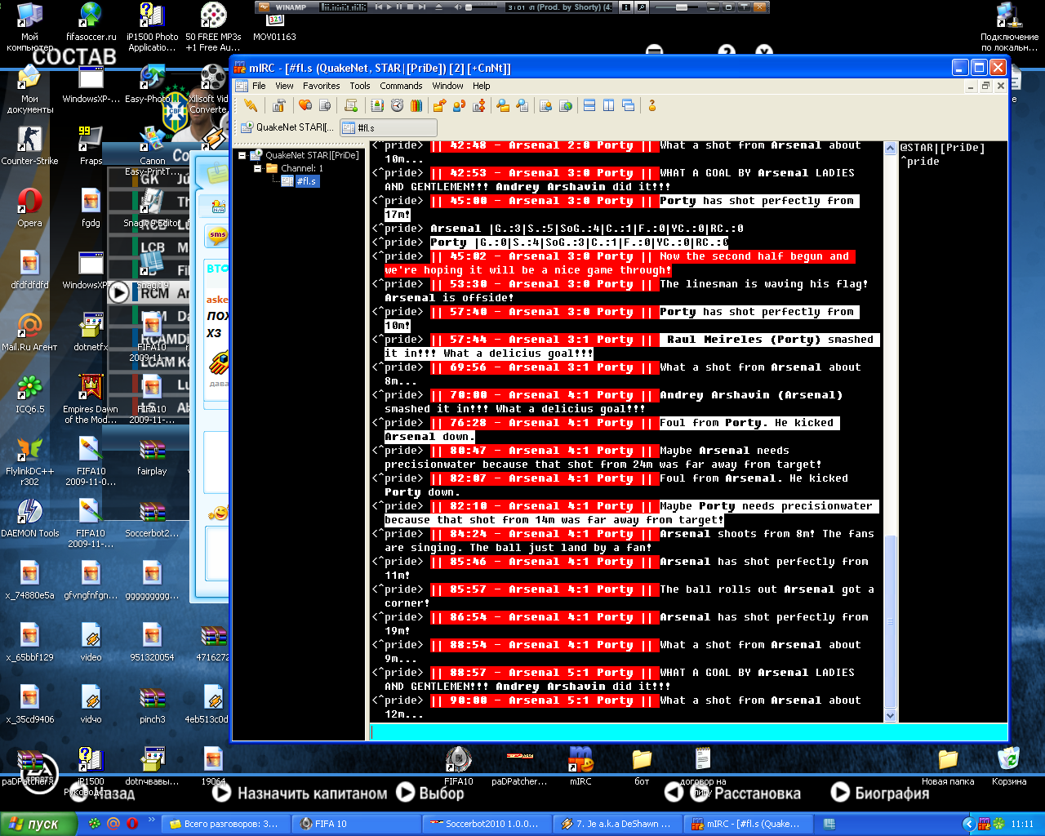Select ^pride in nick list
1045x836 pixels.
point(920,162)
